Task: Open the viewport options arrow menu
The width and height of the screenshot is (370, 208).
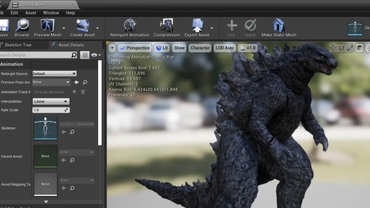Action: pos(112,48)
